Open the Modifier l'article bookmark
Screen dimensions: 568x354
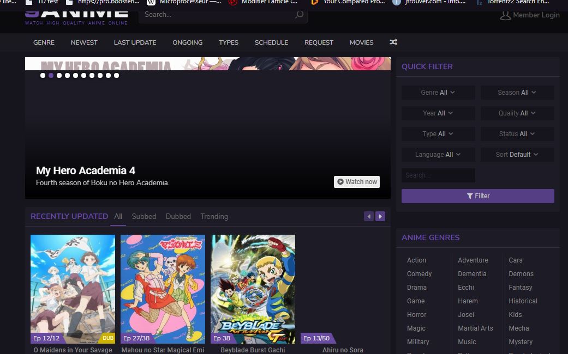pos(264,2)
